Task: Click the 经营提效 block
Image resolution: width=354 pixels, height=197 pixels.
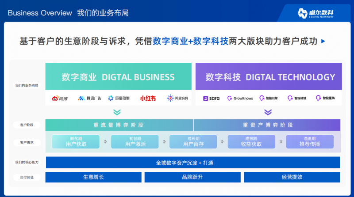Action: tap(292, 177)
